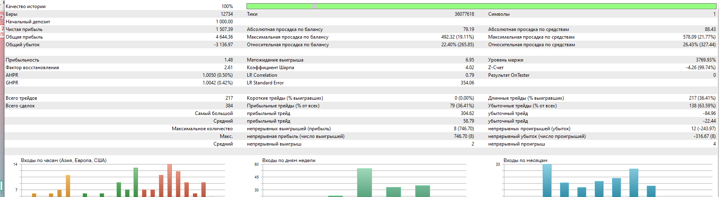Click axis label 14 on hours chart

click(x=15, y=164)
